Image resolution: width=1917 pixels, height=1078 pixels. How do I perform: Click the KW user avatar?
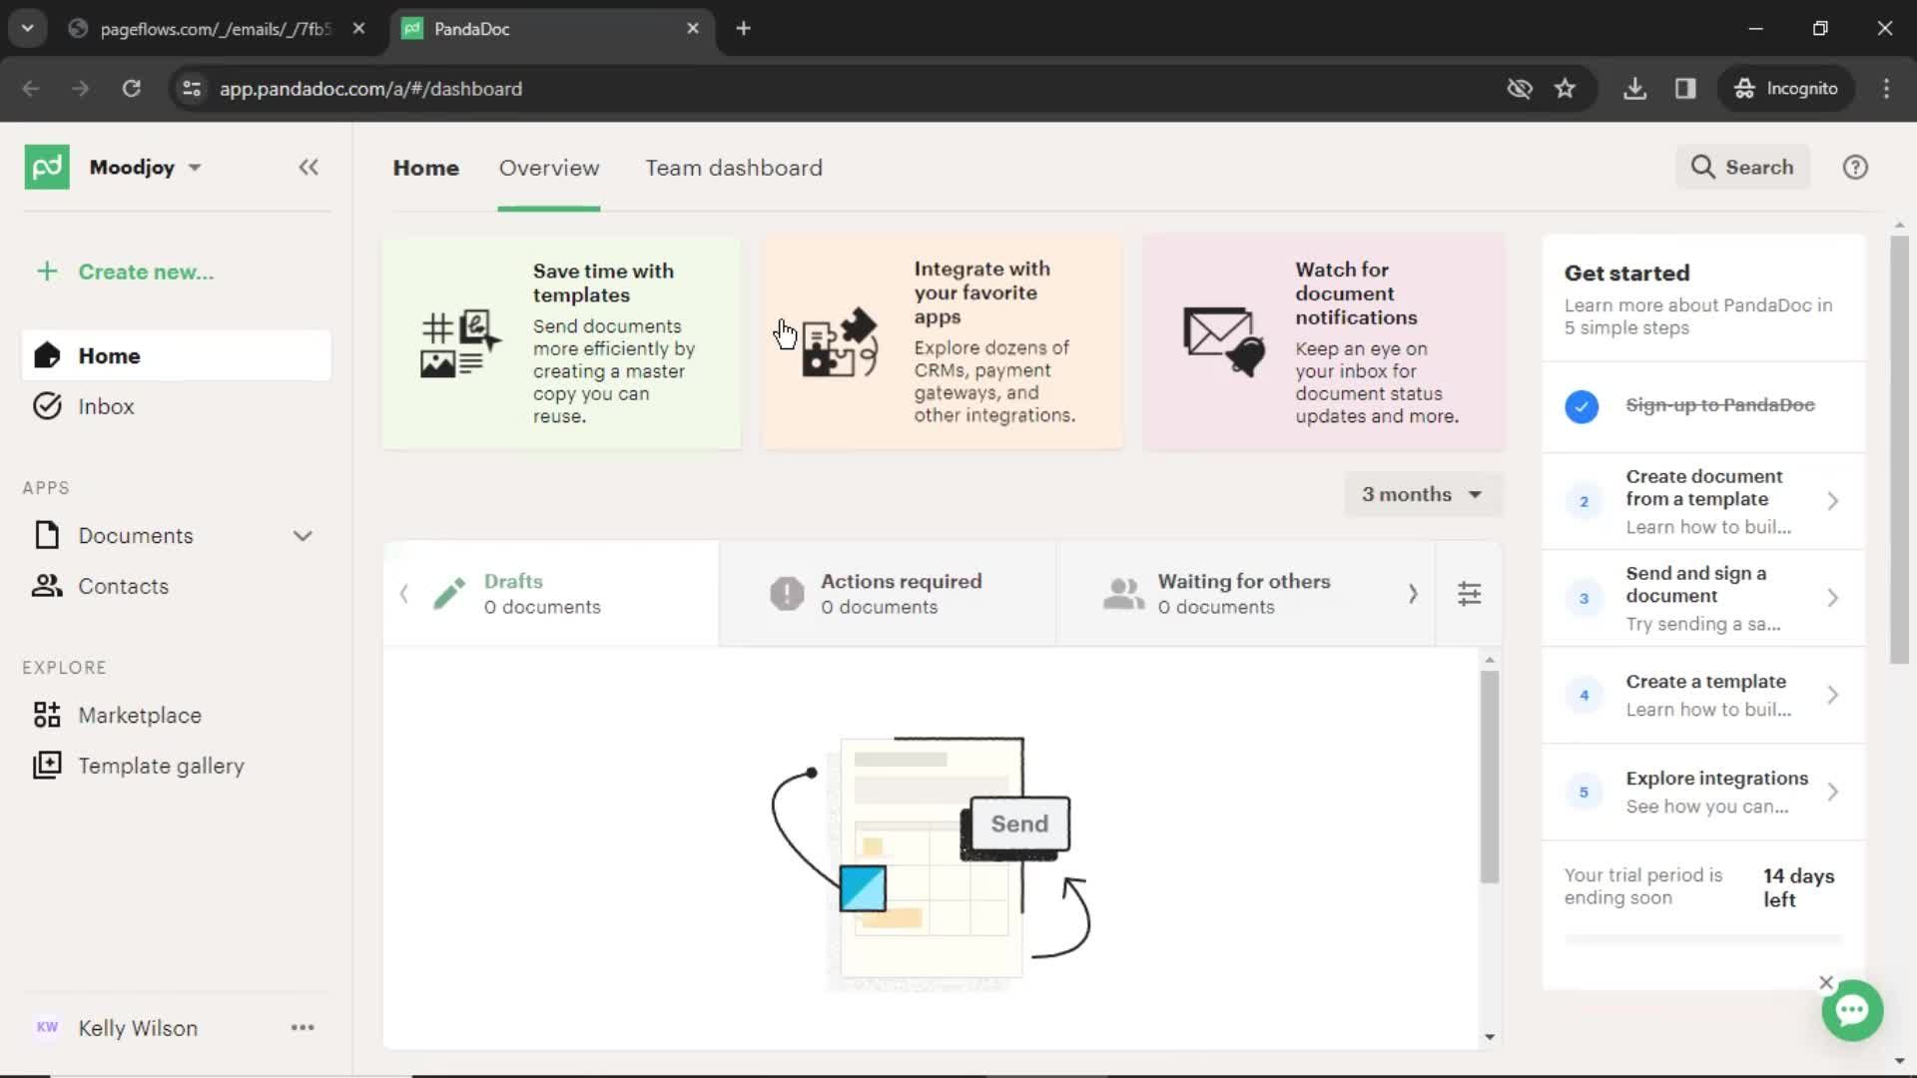coord(47,1027)
